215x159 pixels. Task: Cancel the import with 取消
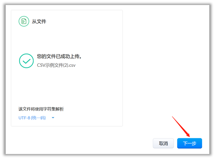[x=163, y=143]
